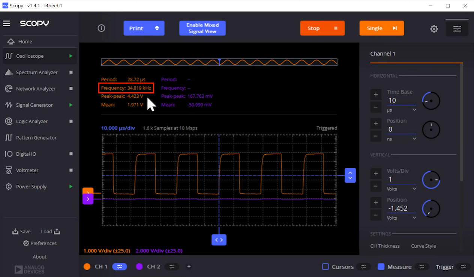The image size is (474, 277).
Task: Increase the vertical Position value
Action: [x=376, y=203]
